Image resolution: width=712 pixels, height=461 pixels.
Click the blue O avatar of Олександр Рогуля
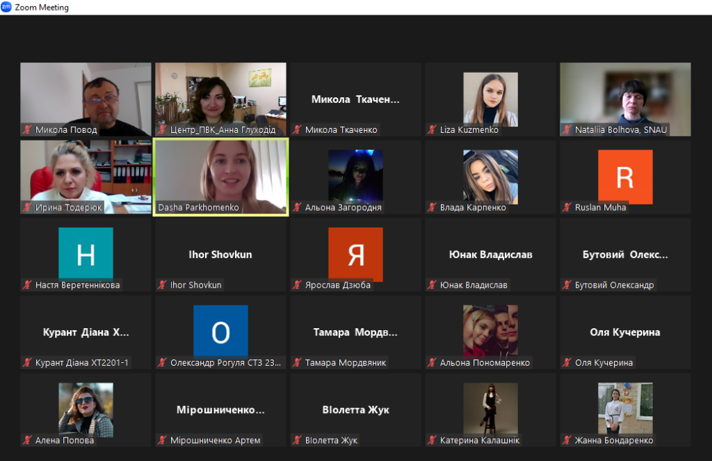(220, 332)
